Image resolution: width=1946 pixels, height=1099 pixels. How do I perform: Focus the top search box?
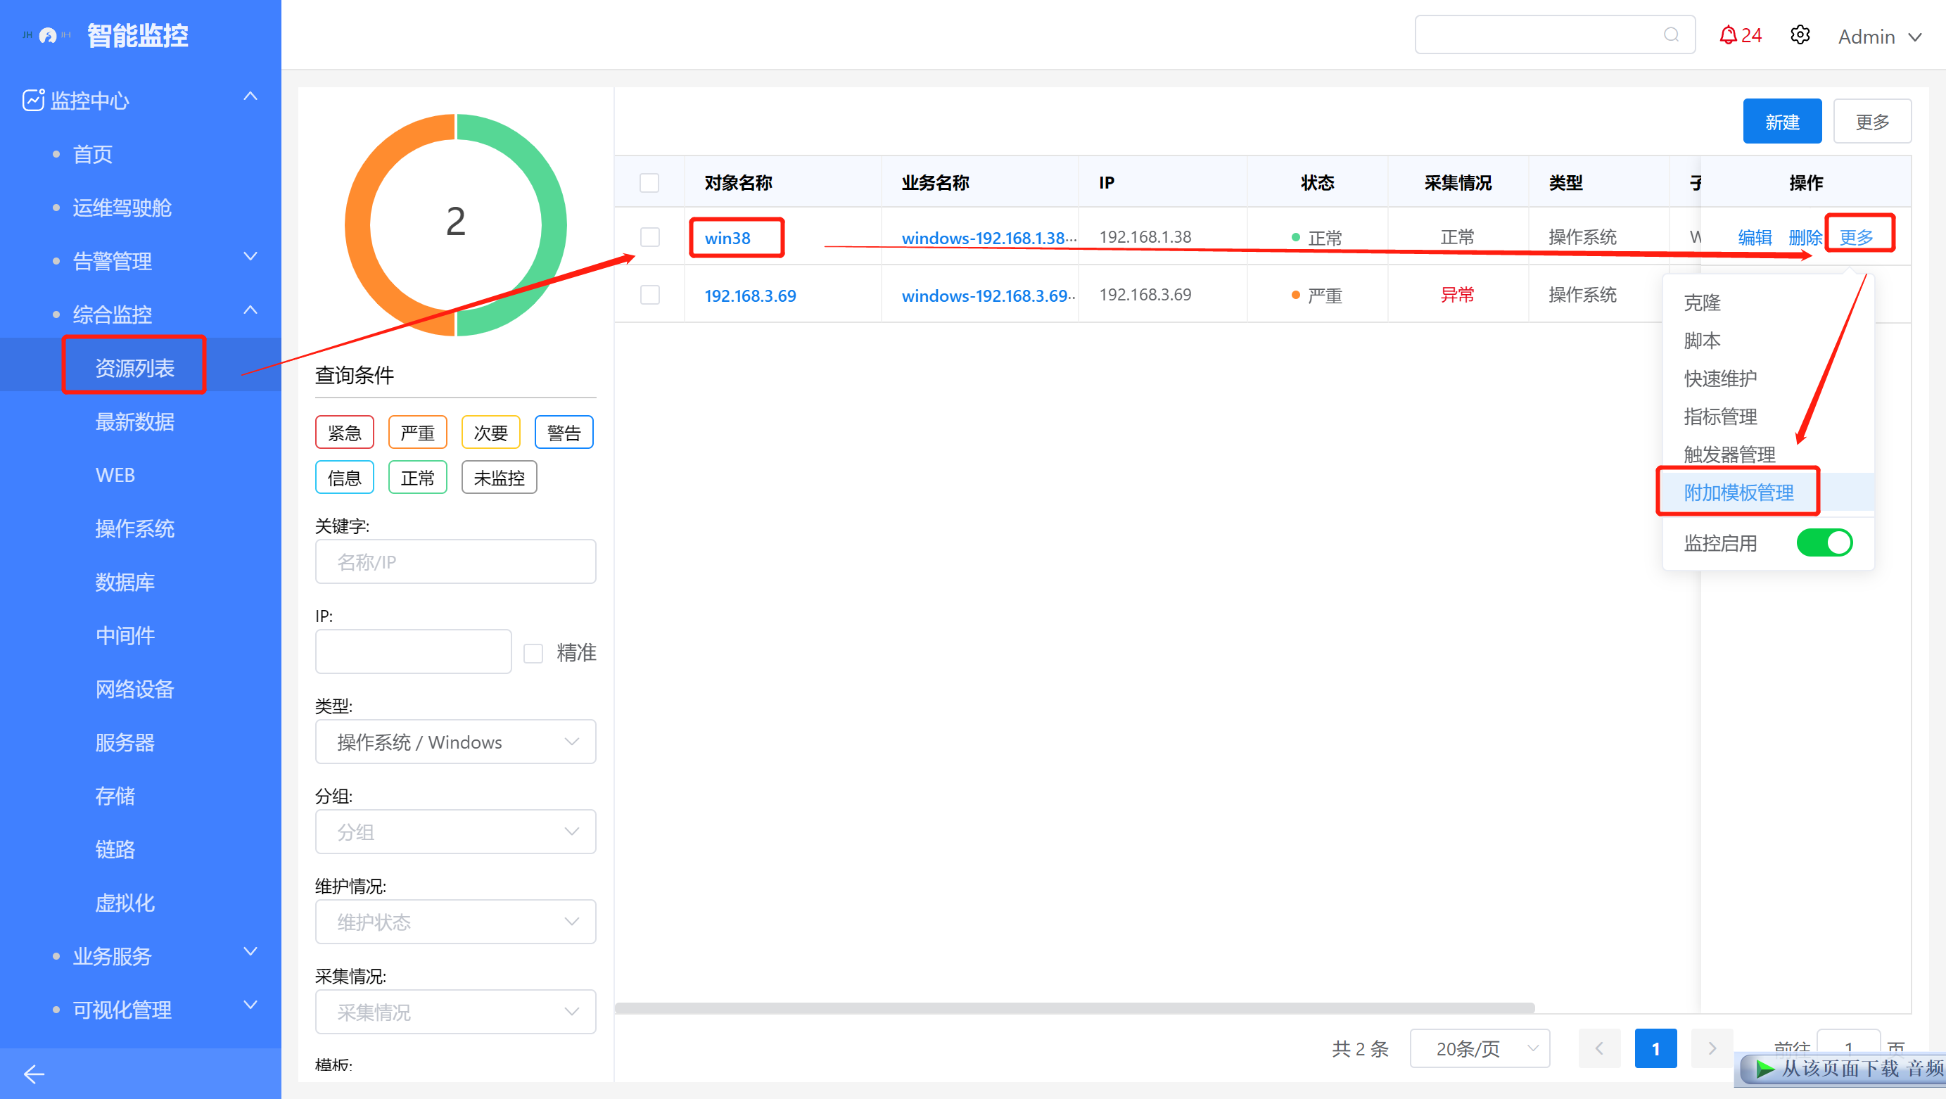pos(1555,34)
